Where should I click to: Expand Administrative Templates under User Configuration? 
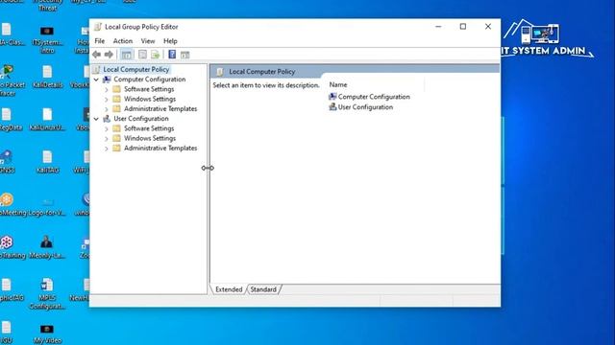(107, 149)
